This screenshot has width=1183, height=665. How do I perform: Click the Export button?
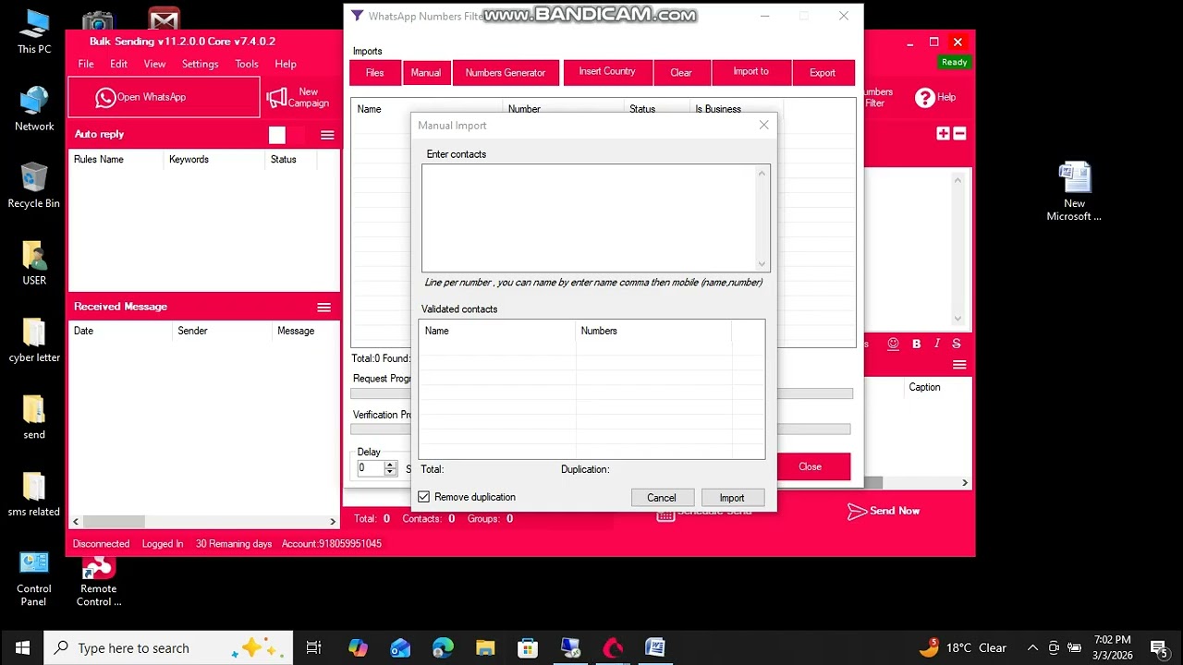[x=823, y=73]
